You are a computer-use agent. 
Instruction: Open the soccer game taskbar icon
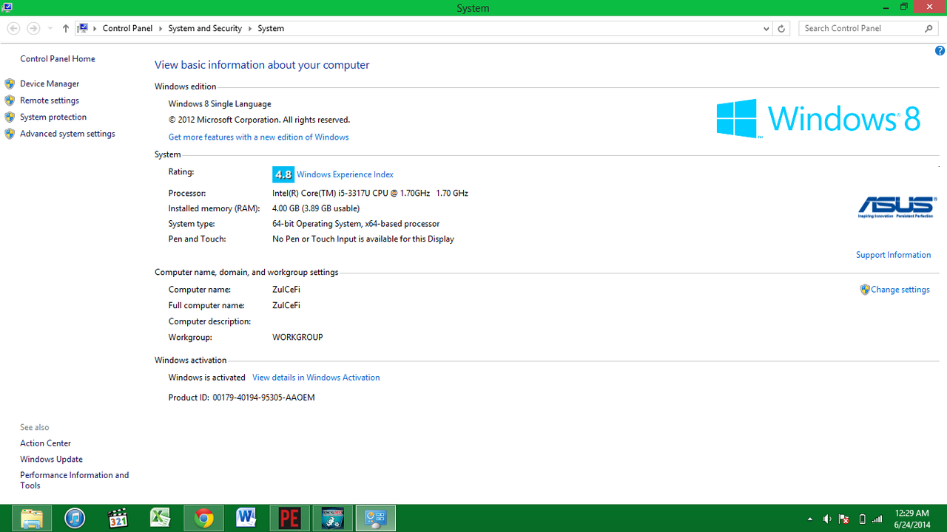[332, 518]
